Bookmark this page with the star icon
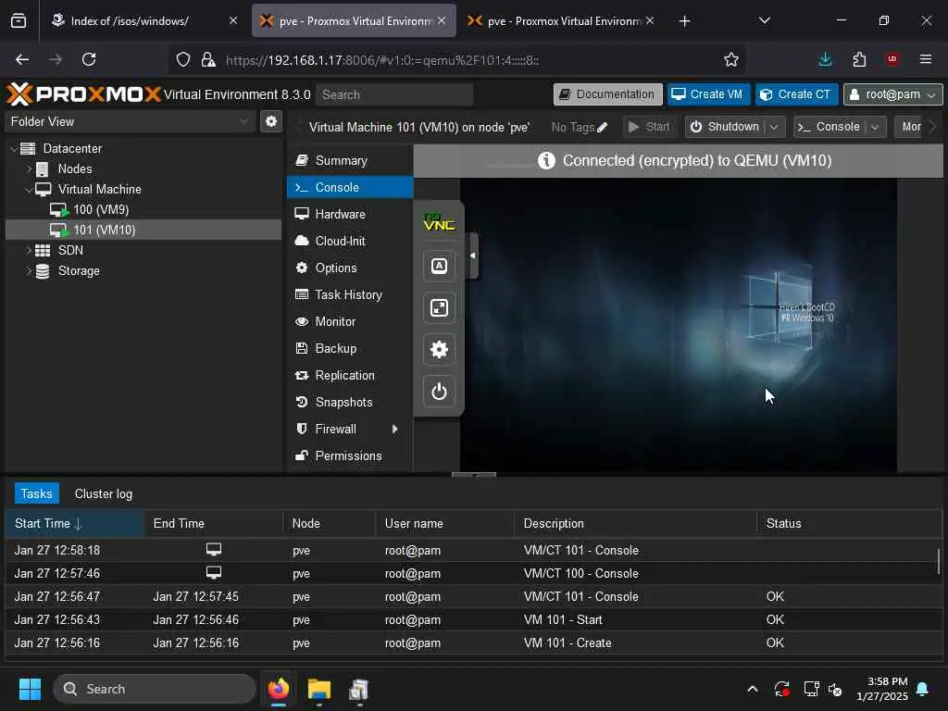948x711 pixels. tap(731, 59)
